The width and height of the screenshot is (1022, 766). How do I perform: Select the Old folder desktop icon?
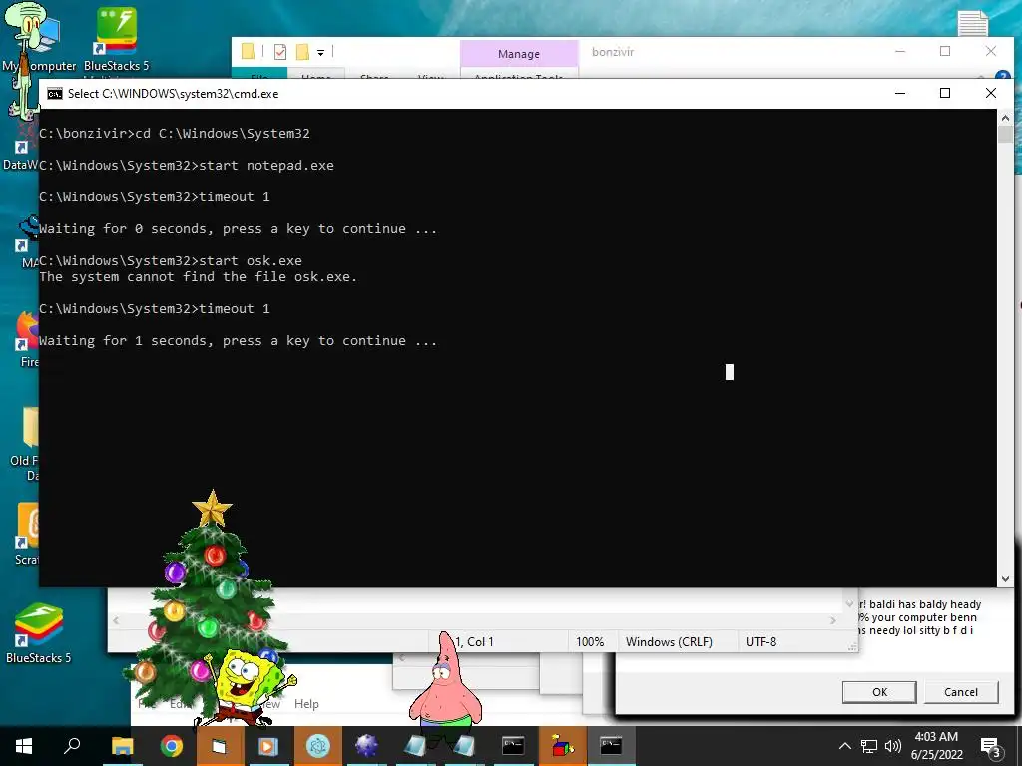[26, 443]
